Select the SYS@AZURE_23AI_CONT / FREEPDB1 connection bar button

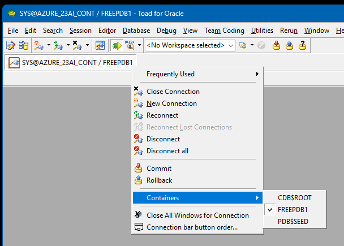[70, 63]
